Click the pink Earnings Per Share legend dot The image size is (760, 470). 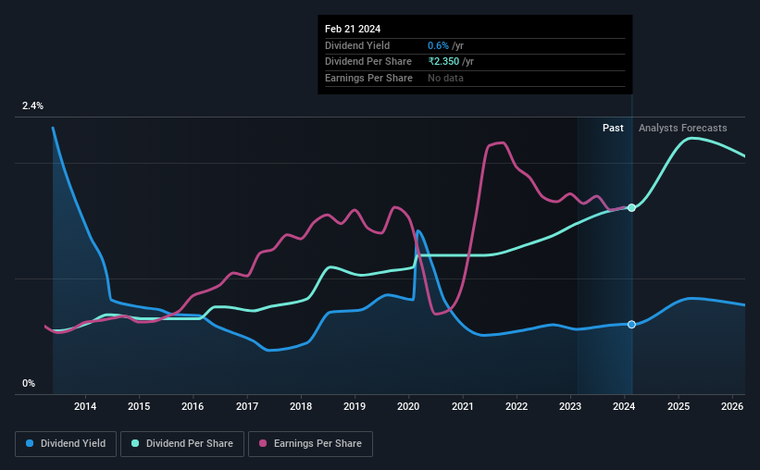pyautogui.click(x=263, y=443)
